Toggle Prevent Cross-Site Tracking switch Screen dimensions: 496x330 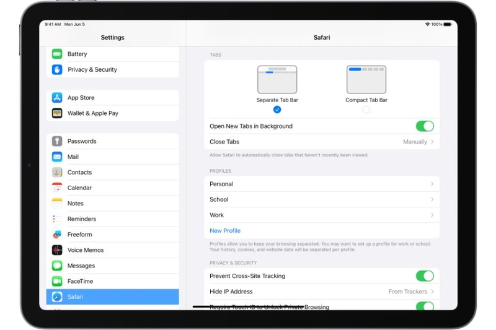click(x=425, y=276)
